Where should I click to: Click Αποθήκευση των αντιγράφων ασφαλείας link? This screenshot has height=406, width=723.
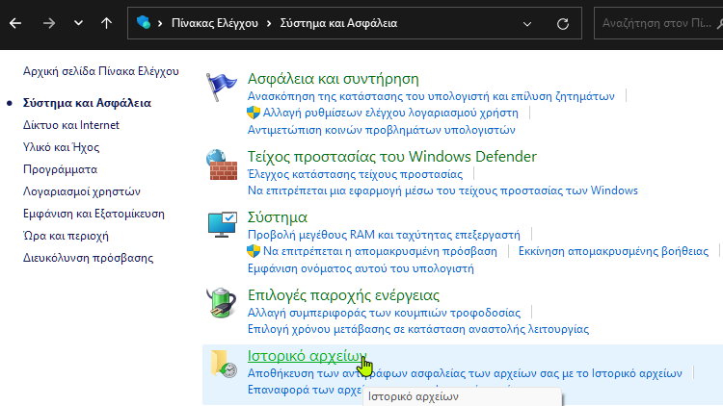[x=465, y=373]
